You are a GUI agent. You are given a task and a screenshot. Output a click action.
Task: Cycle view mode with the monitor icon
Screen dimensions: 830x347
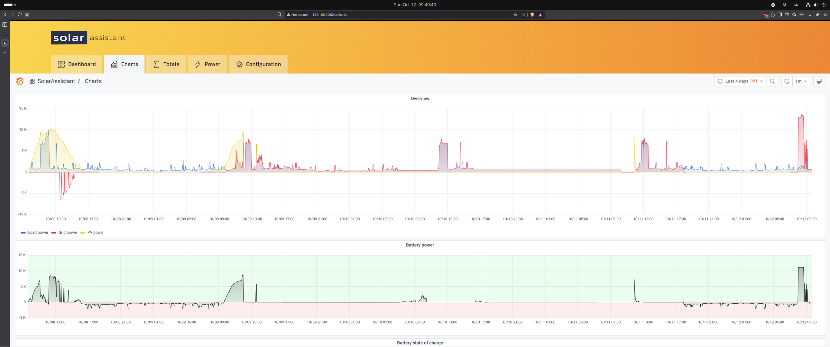tap(819, 81)
